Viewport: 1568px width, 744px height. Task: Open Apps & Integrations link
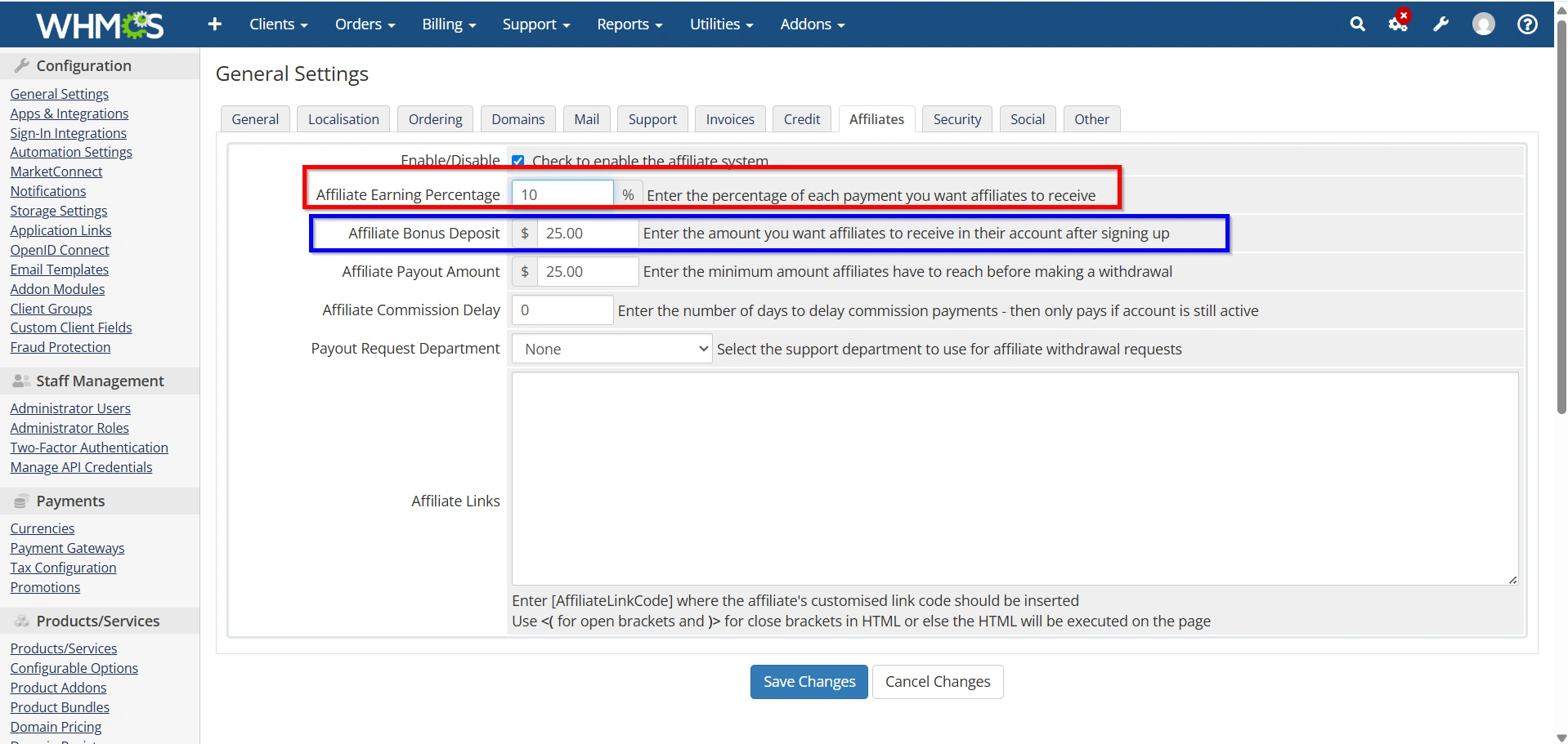coord(69,114)
